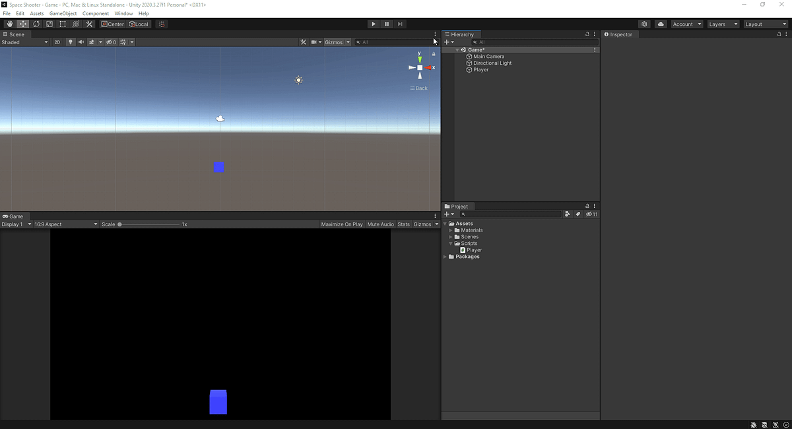Select the Hand view tool

9,24
